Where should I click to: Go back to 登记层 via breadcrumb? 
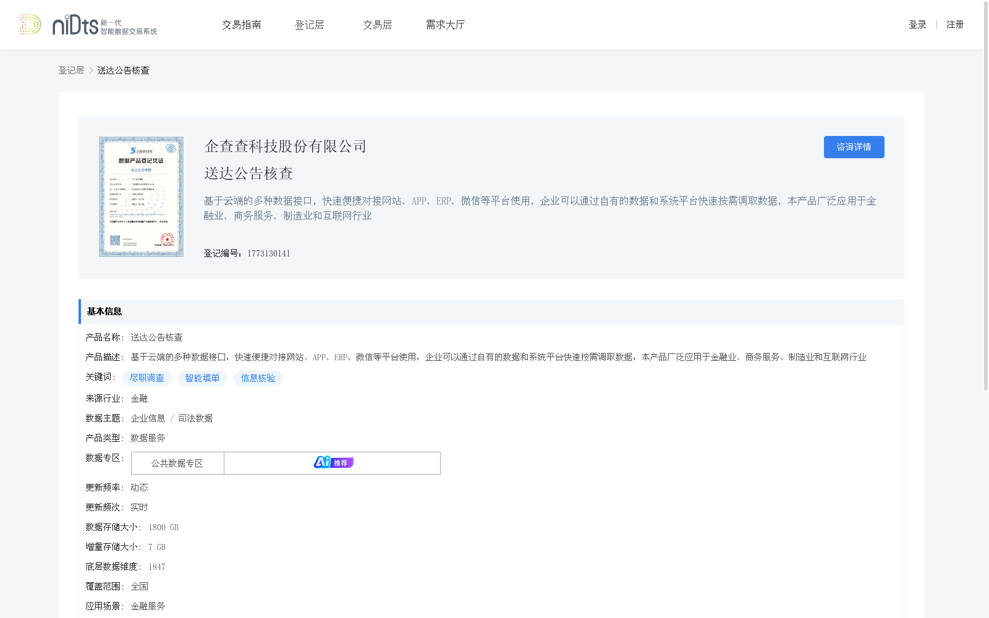point(71,70)
